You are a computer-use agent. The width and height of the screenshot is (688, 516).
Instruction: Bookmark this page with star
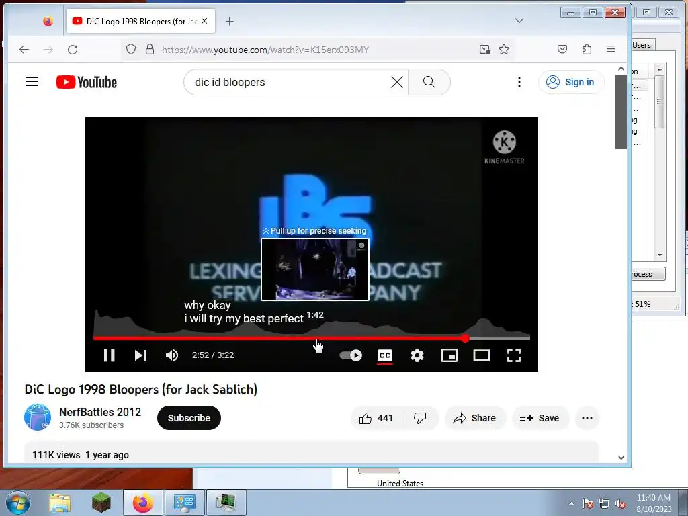[x=504, y=49]
